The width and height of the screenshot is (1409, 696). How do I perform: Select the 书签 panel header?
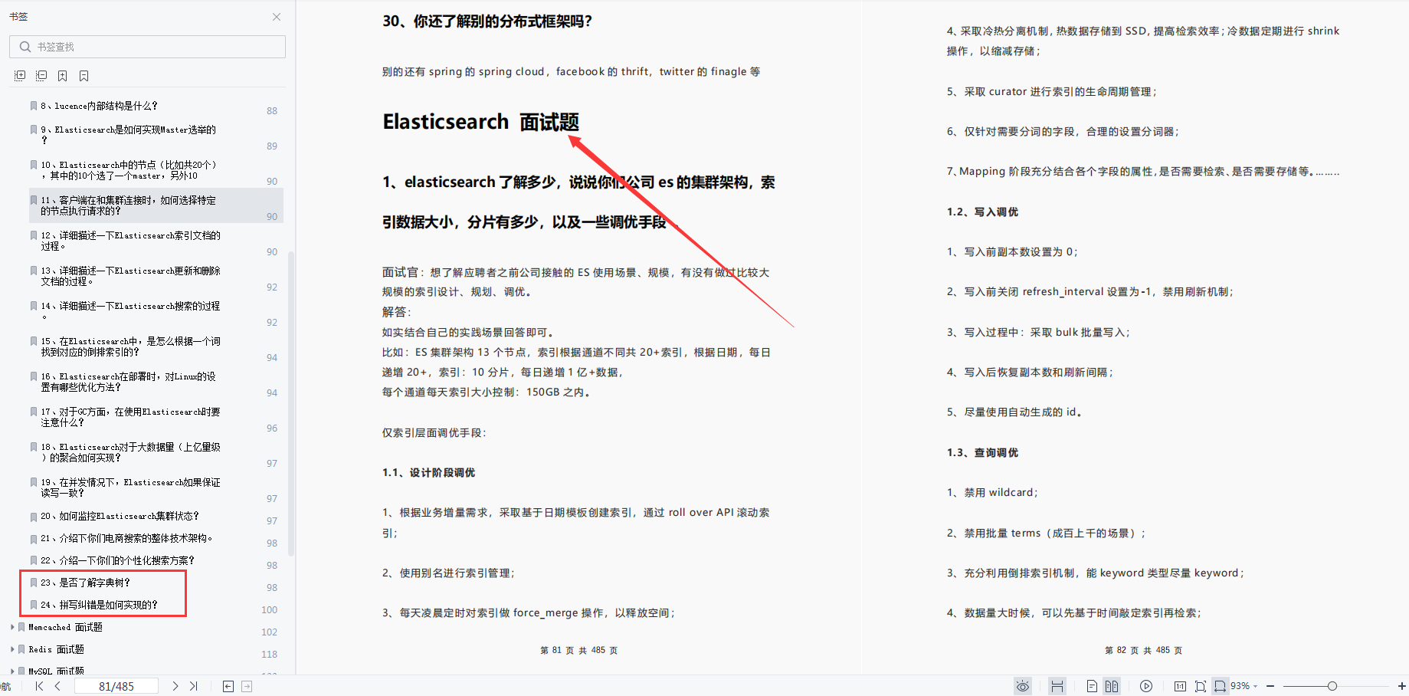pos(18,15)
